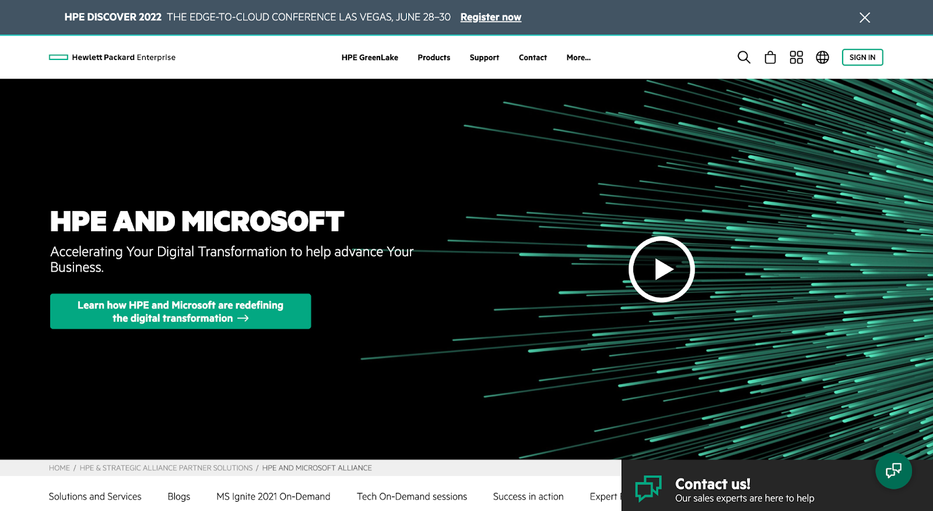
Task: Open the globe region selector
Action: (822, 57)
